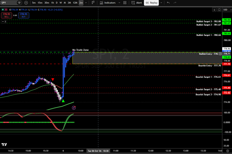Open the candlestick chart type selector
Viewport: 232px width, 154px height.
(93, 3)
